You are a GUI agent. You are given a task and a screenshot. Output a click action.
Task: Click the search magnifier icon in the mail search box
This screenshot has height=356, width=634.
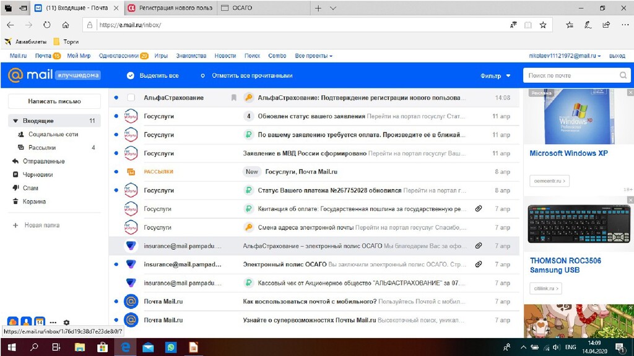tap(623, 75)
